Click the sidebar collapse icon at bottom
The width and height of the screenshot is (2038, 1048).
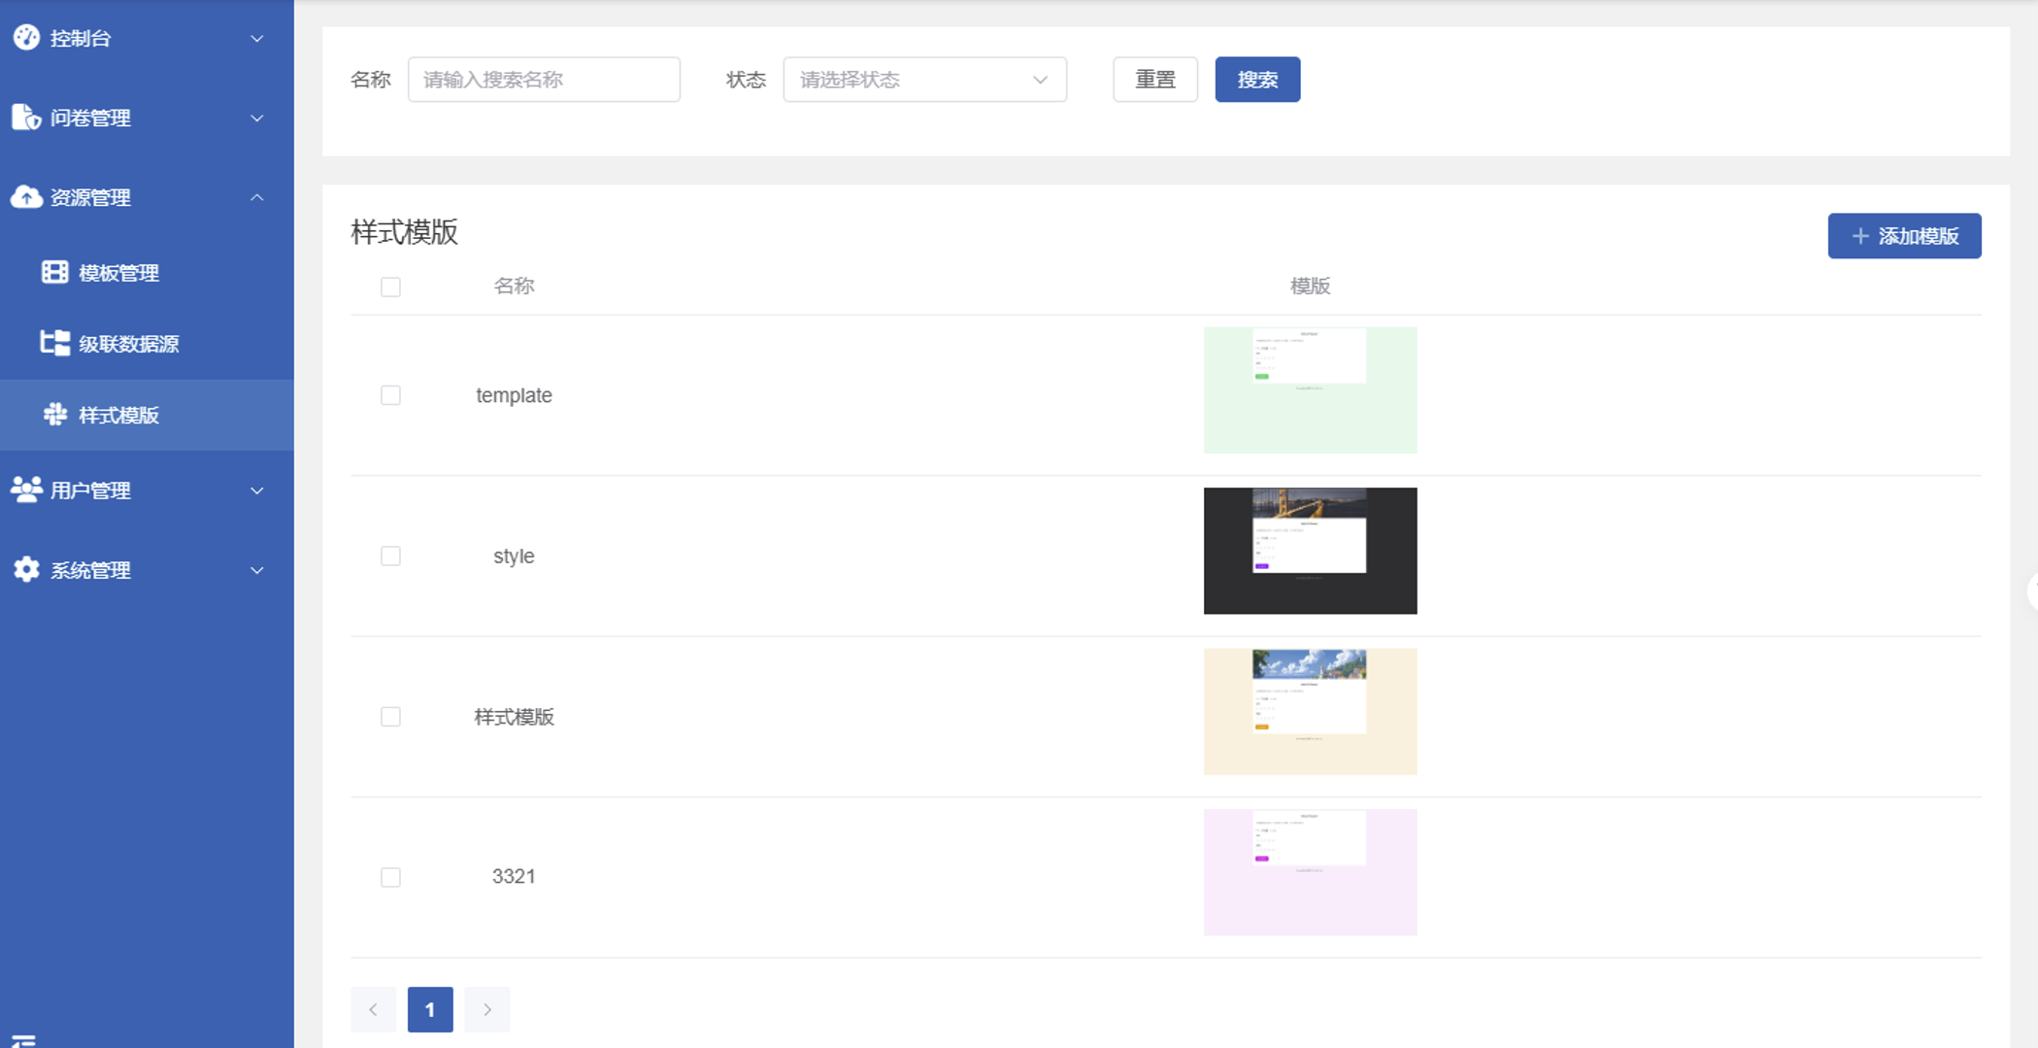point(23,1040)
